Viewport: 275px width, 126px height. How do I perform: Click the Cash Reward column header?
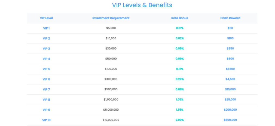click(x=230, y=18)
